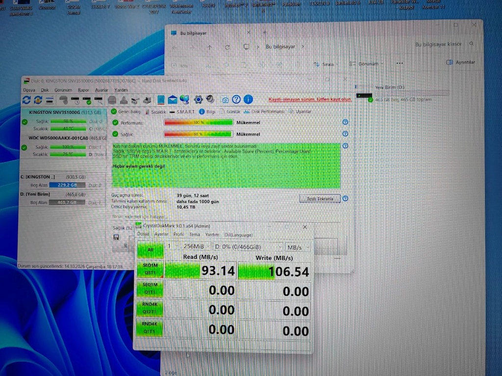This screenshot has width=502, height=376.
Task: Open Dosya menu in Hard Disk Sentinel
Action: (x=29, y=90)
